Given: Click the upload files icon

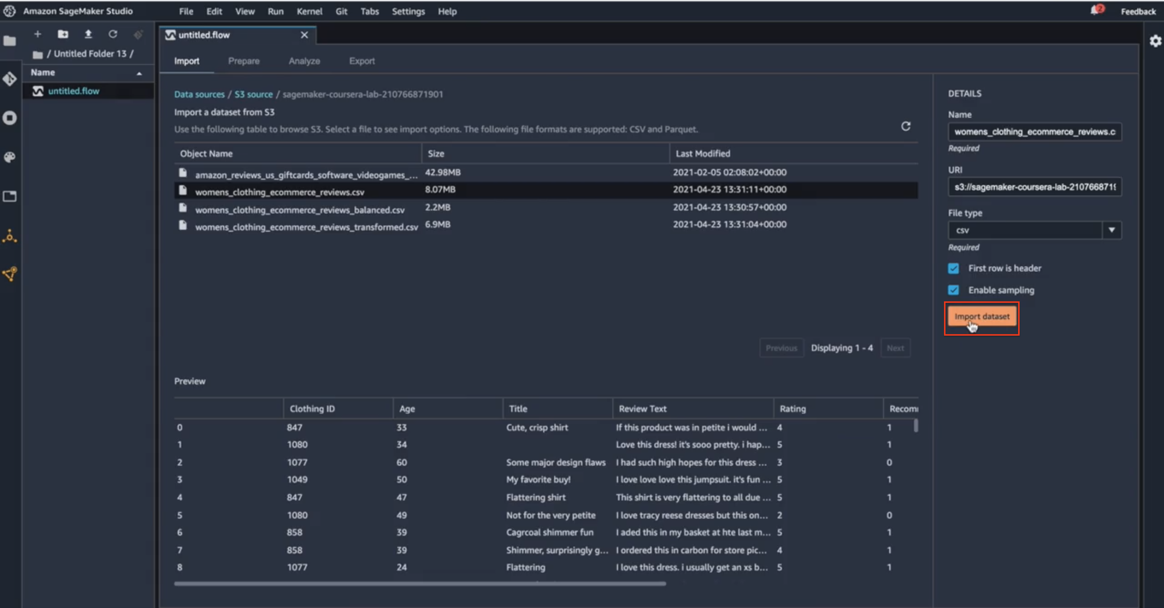Looking at the screenshot, I should [88, 34].
